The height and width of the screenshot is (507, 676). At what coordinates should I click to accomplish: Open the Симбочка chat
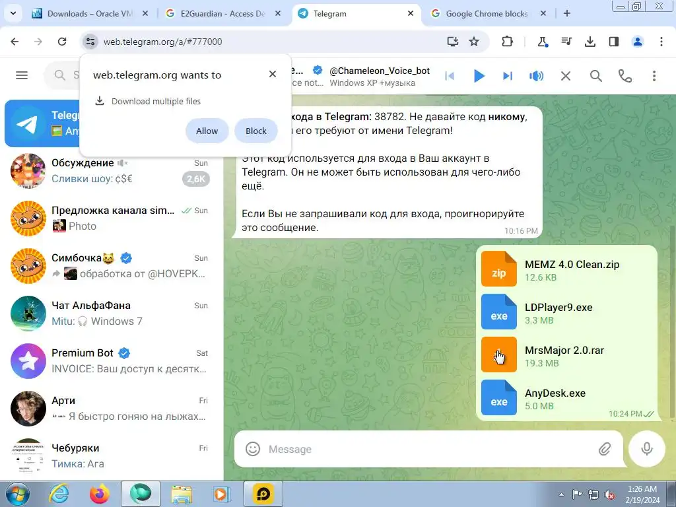112,265
